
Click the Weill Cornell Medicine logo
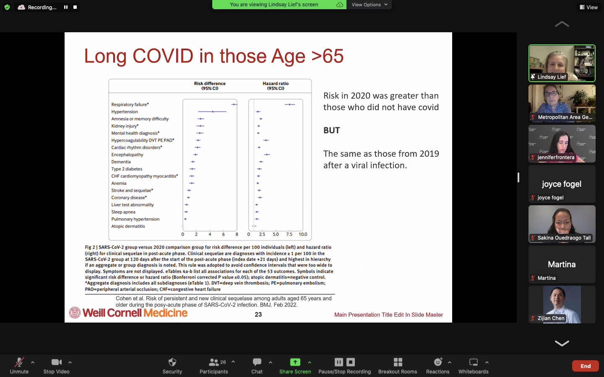click(x=129, y=313)
